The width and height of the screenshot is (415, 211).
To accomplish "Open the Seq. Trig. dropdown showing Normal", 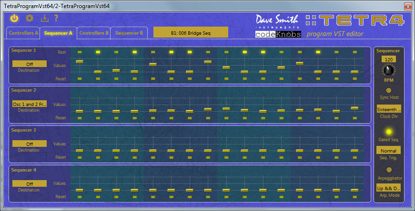I will (388, 151).
